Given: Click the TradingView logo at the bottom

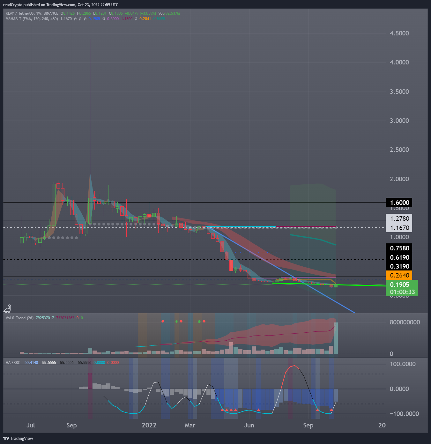Looking at the screenshot, I should [x=18, y=438].
